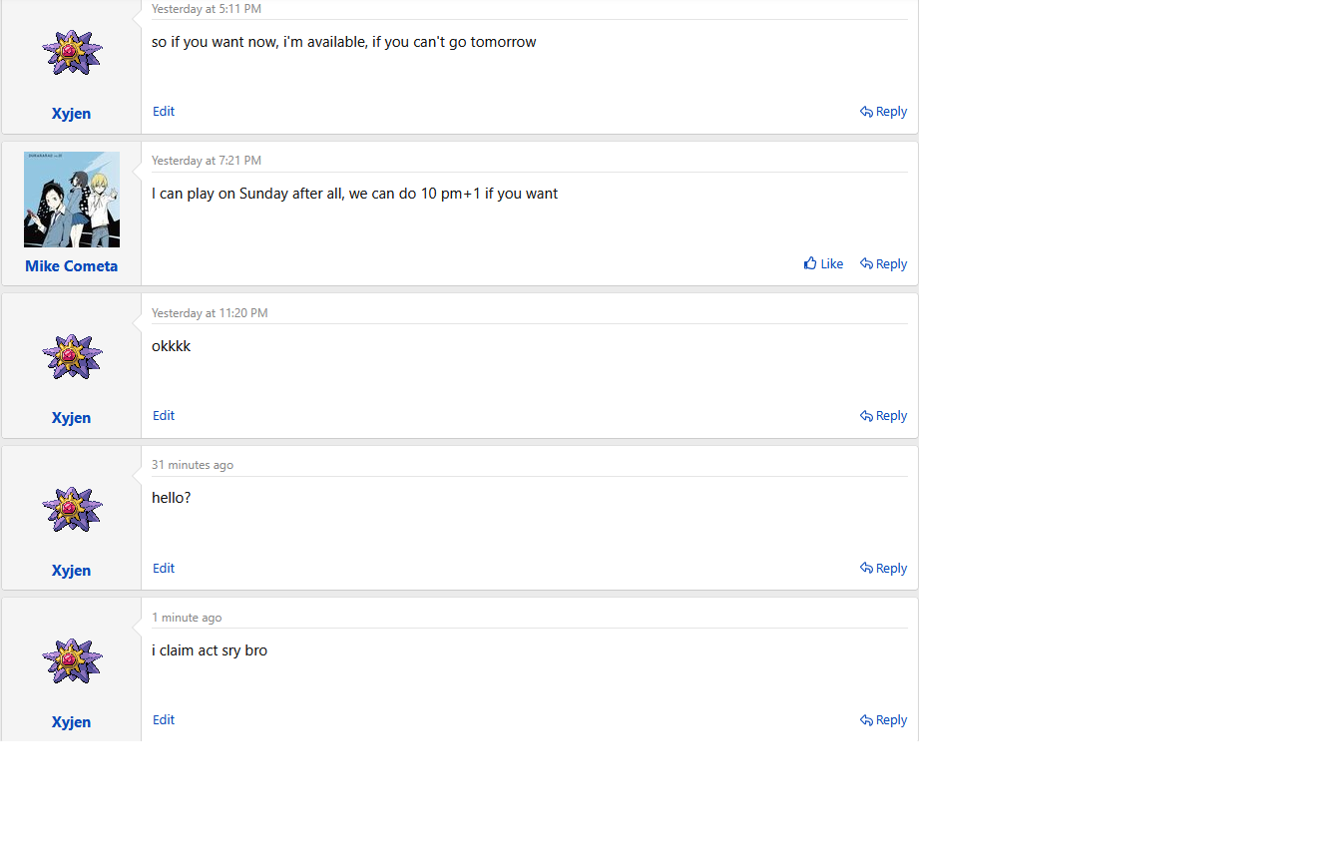Click the "1 minute ago" timestamp
1330x858 pixels.
(187, 618)
